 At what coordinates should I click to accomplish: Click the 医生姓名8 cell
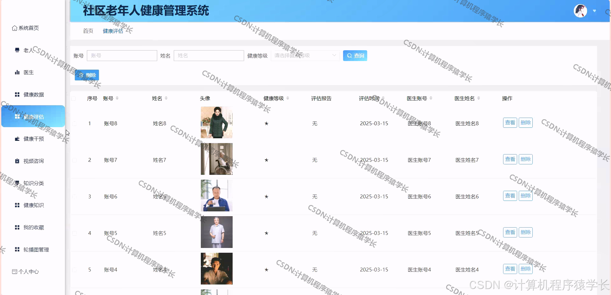coord(467,123)
